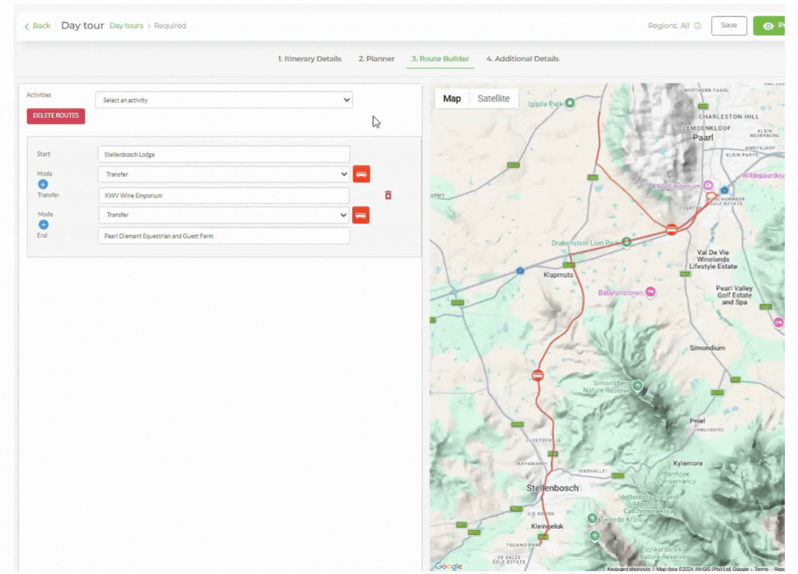Open the Planner tab

(376, 58)
